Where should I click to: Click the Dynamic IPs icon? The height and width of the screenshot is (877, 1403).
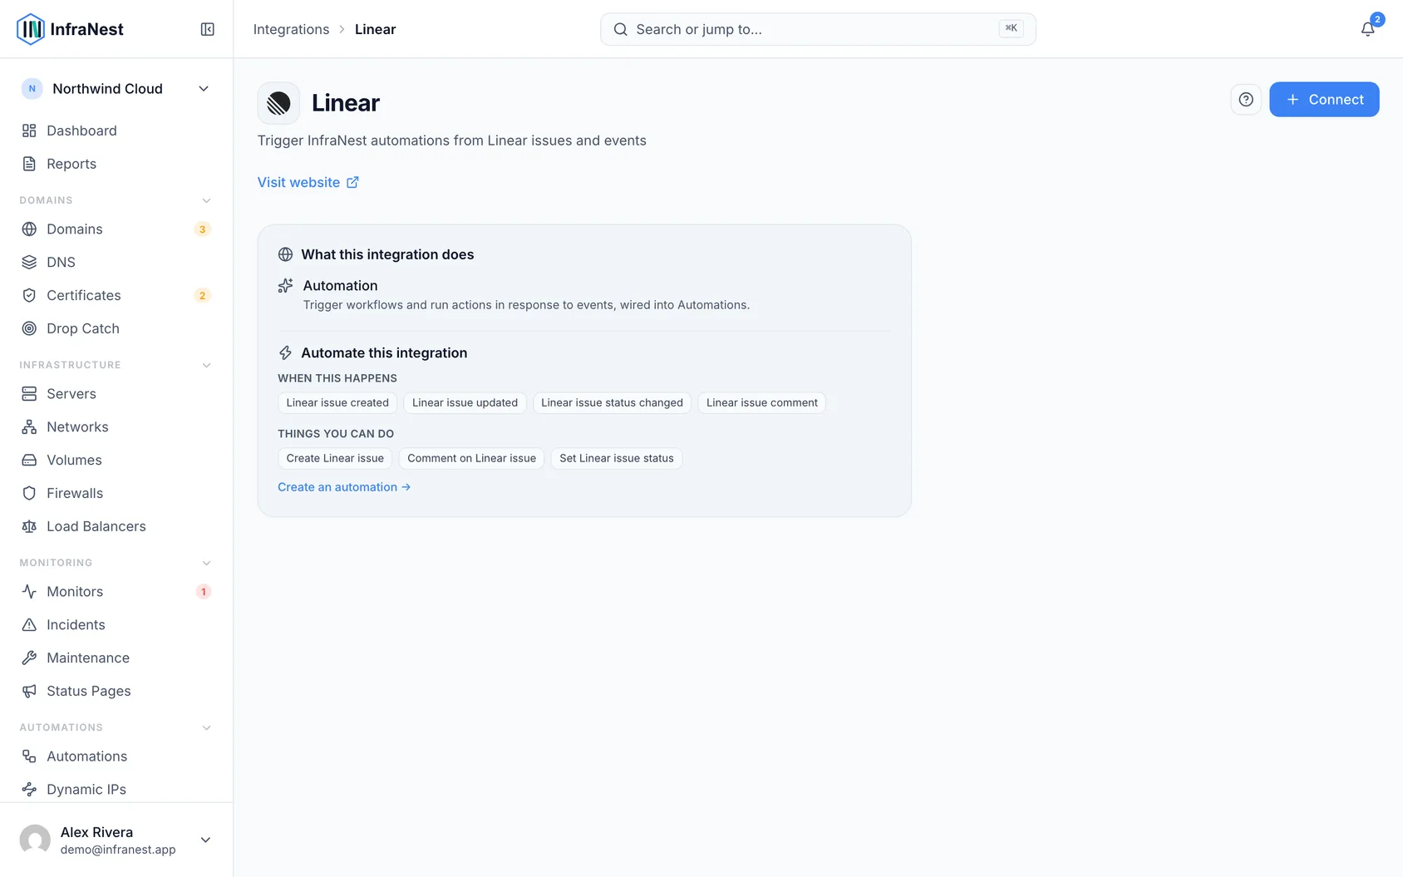coord(29,789)
